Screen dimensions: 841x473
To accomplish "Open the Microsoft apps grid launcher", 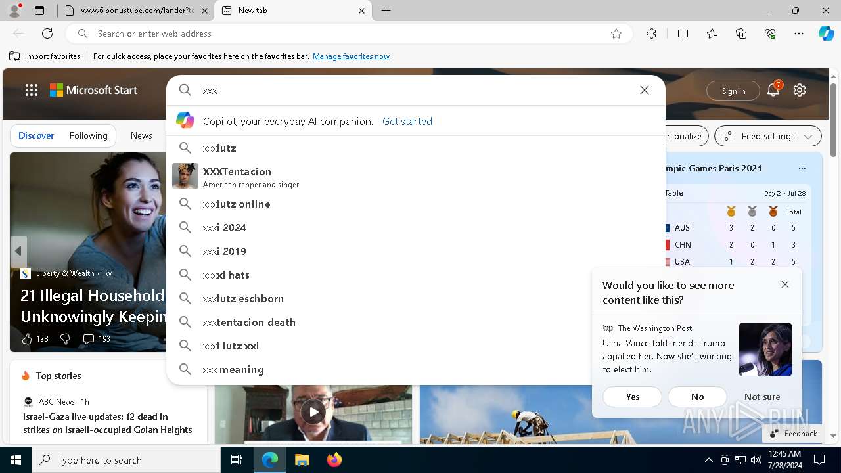I will click(x=32, y=90).
